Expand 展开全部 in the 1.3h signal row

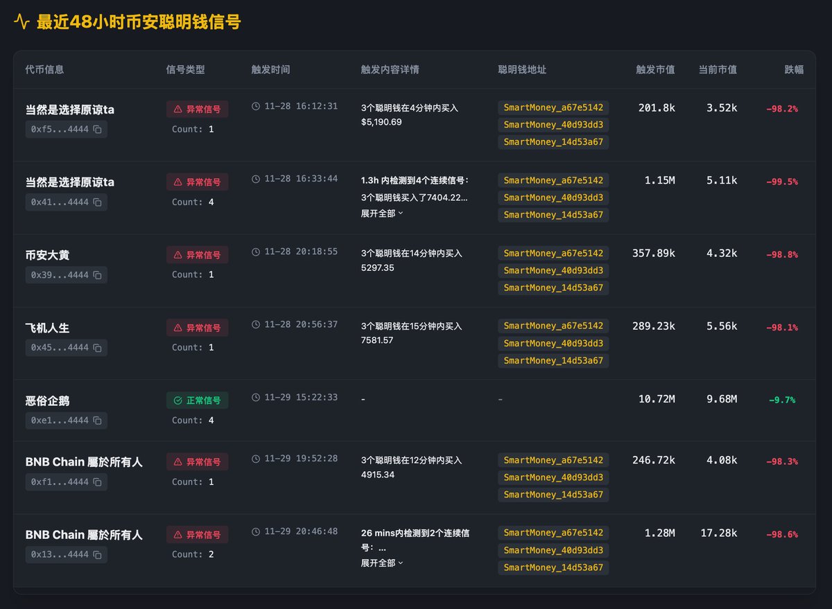382,213
